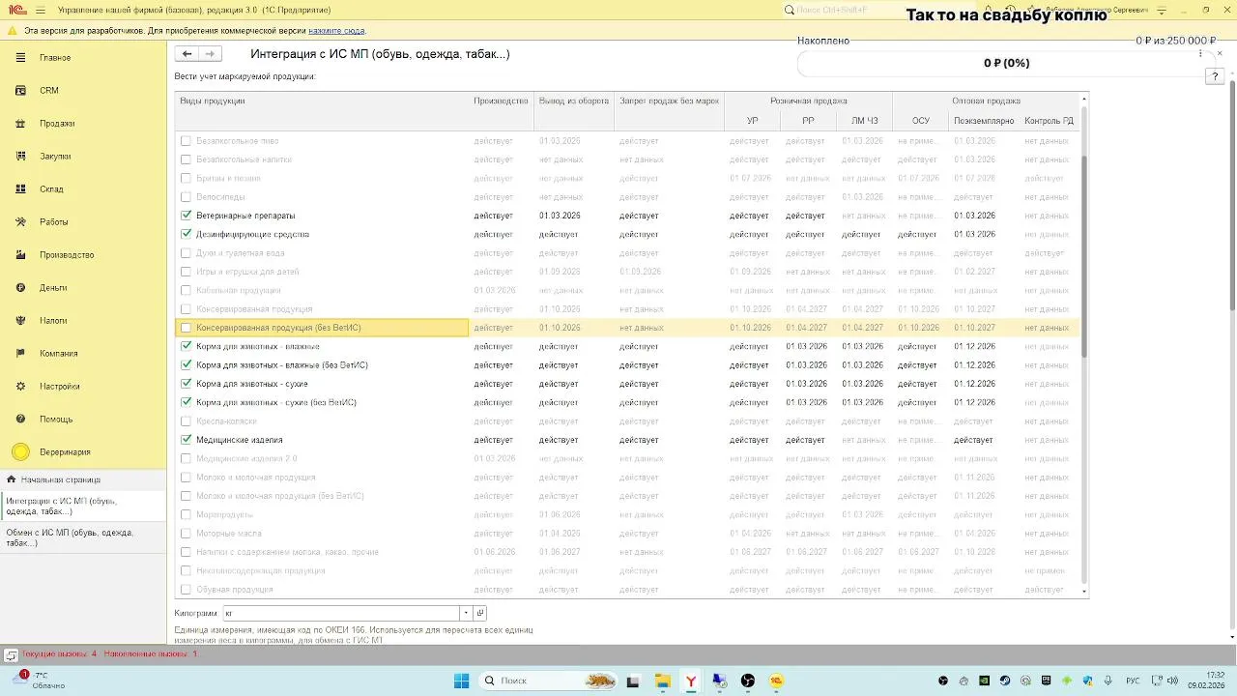
Task: Click the Настройки gear icon
Action: click(20, 387)
